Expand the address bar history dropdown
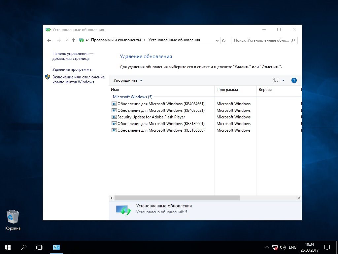338x254 pixels. point(217,40)
